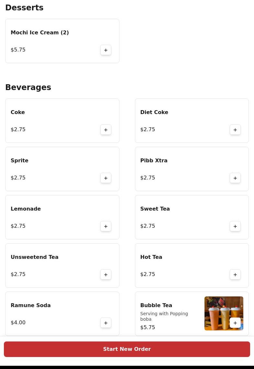Select the Coke menu item title

click(x=18, y=112)
